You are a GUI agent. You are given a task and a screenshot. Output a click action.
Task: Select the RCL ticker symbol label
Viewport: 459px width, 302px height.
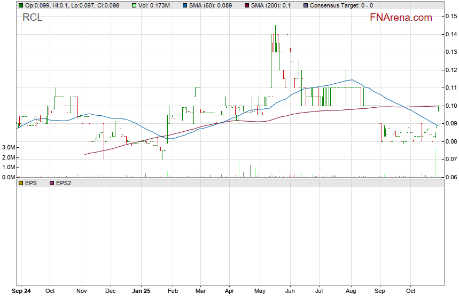(33, 18)
